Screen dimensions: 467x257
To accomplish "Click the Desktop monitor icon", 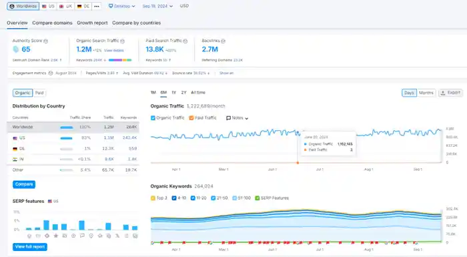I will (x=111, y=6).
